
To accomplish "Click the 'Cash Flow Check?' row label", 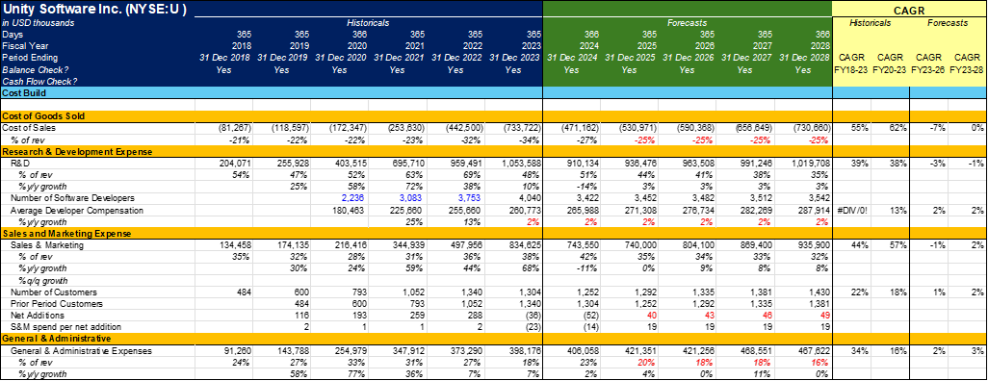I will 39,81.
